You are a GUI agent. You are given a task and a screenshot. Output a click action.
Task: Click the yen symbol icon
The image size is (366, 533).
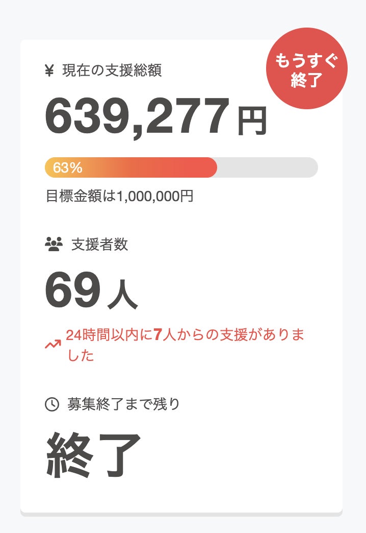(x=49, y=70)
